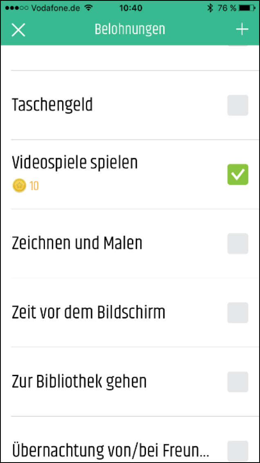This screenshot has width=260, height=463.
Task: Click the gold coin icon under Videospiele spielen
Action: tap(19, 186)
